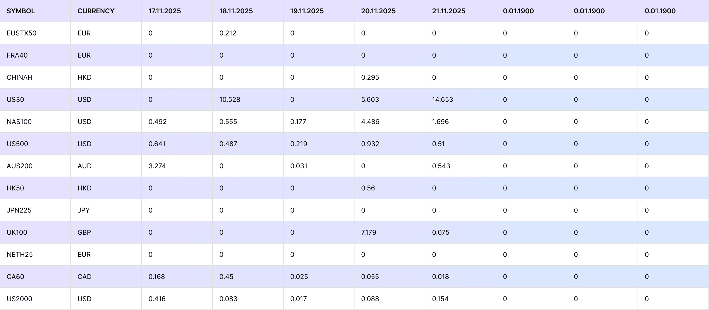
Task: Click the US30 value 14.653
Action: tap(442, 100)
